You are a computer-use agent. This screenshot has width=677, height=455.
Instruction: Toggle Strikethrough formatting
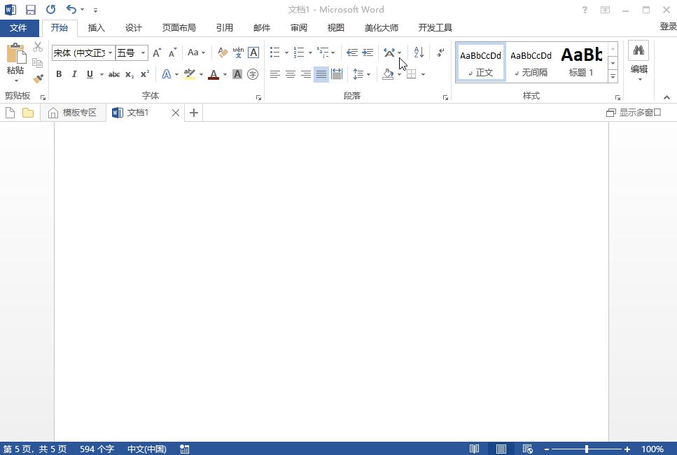(x=113, y=74)
